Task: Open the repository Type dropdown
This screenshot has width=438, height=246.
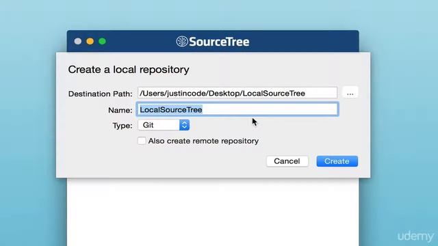Action: 164,125
